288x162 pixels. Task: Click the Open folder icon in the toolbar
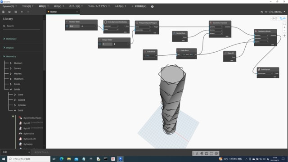tap(9, 12)
